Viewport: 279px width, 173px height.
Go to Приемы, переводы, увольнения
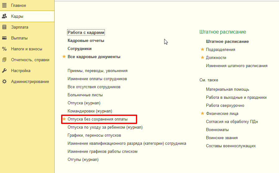pyautogui.click(x=97, y=71)
